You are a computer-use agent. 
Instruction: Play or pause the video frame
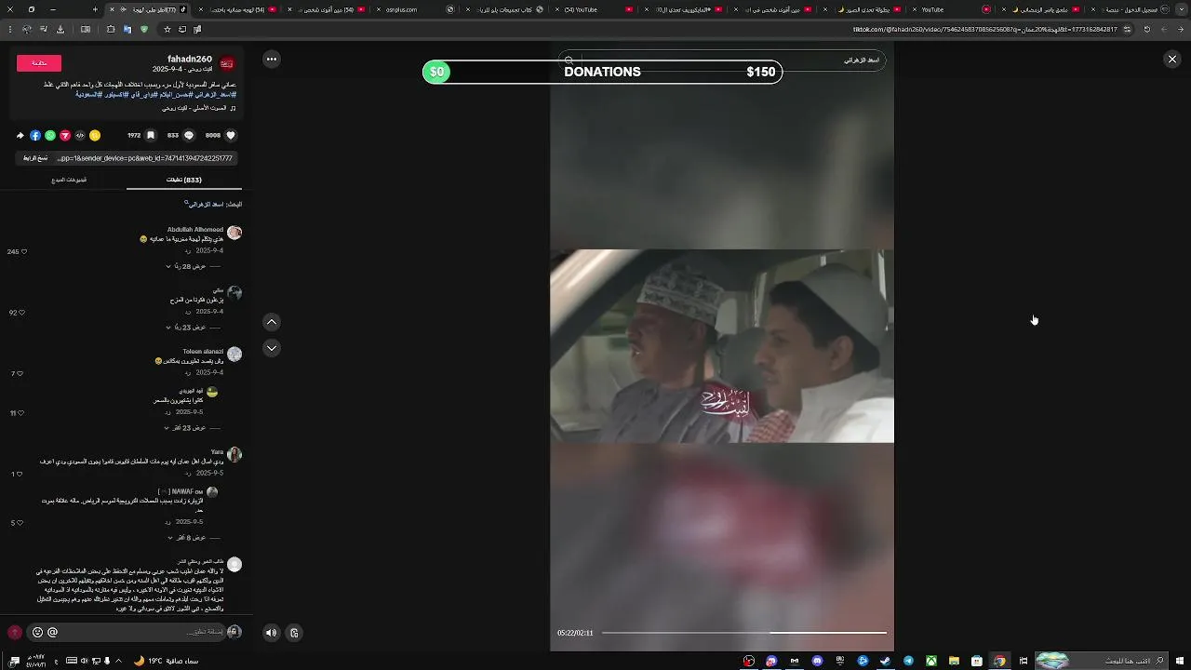[722, 346]
